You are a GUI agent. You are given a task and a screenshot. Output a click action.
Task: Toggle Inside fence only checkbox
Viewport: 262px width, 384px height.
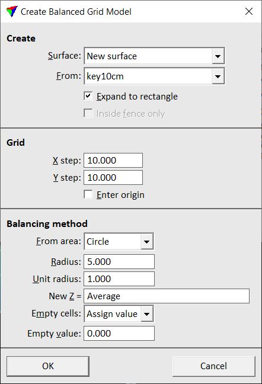point(88,113)
